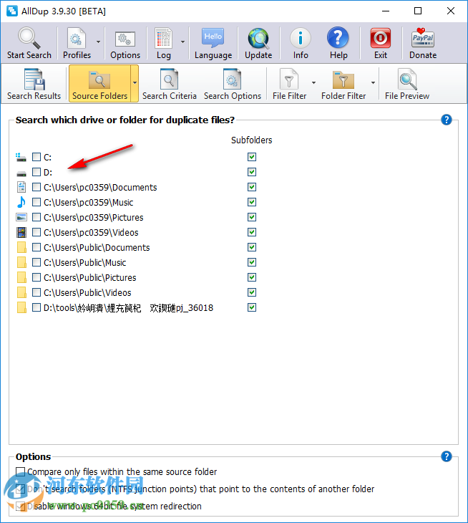Image resolution: width=468 pixels, height=523 pixels.
Task: Uncheck Subfolders for Public\Documents
Action: (252, 247)
